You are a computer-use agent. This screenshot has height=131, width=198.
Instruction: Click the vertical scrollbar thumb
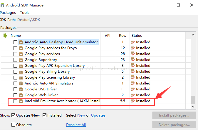click(x=193, y=100)
